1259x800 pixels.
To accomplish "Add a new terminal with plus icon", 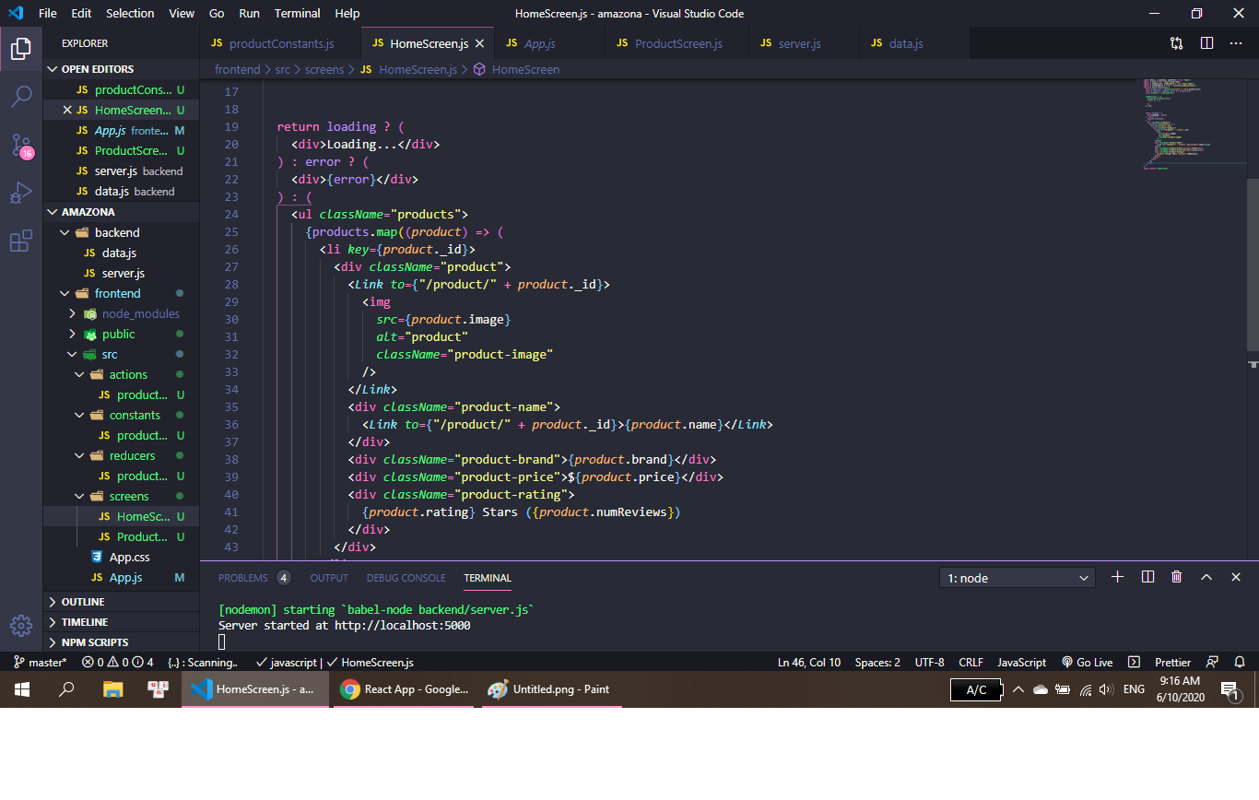I will [x=1117, y=577].
